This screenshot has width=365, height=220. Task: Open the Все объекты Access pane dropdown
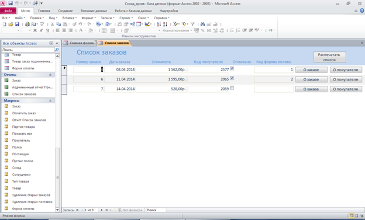51,43
